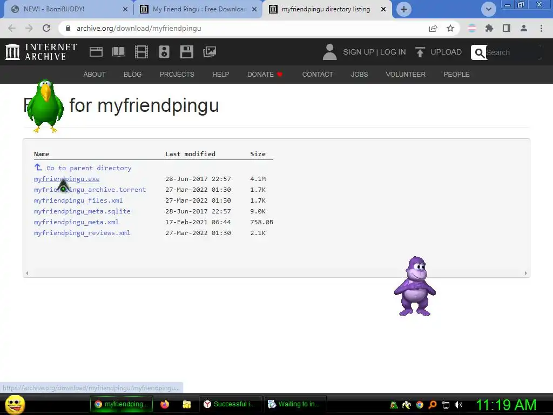The image size is (553, 415).
Task: Open the Web (Wayback) icon in Archive header
Action: [96, 52]
